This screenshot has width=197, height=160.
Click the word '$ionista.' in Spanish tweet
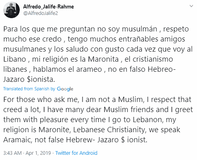coord(41,79)
